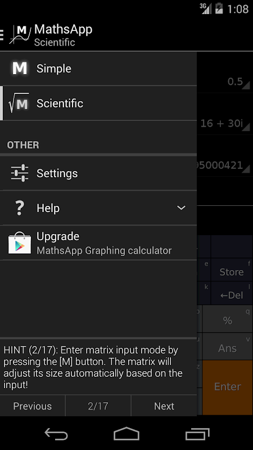Expand the 0.5 result corner triangle

pyautogui.click(x=246, y=85)
